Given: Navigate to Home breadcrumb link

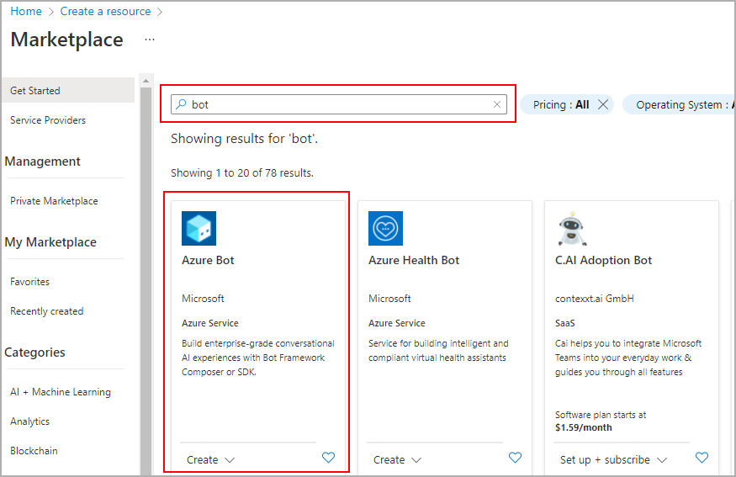Looking at the screenshot, I should pos(26,12).
